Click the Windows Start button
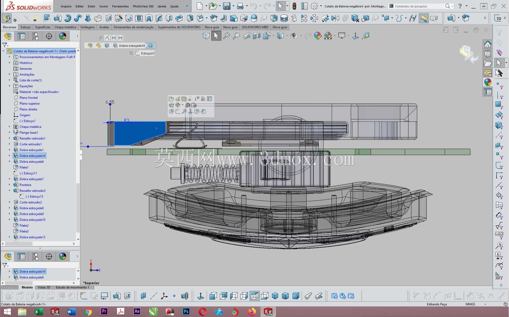509x317 pixels. coord(7,312)
